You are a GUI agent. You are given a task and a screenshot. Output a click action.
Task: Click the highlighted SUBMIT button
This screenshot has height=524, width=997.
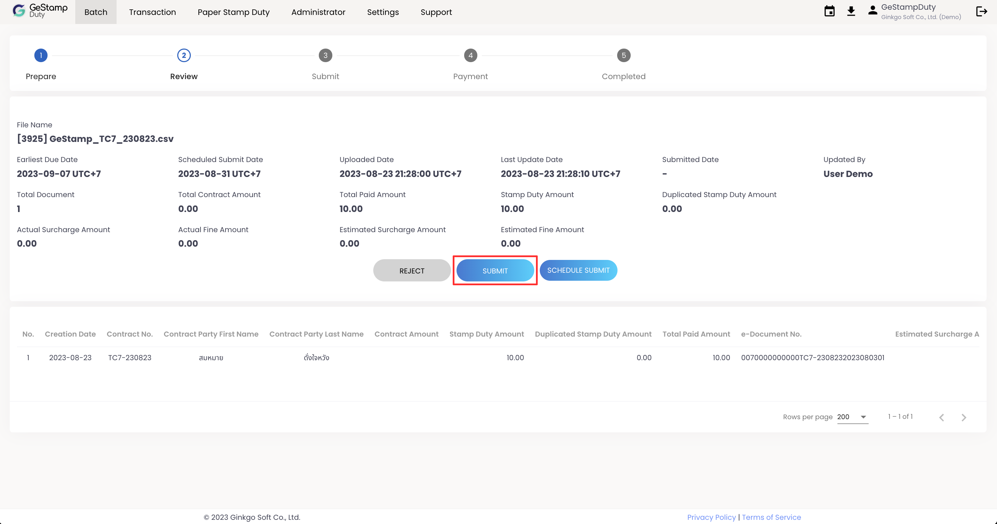495,270
